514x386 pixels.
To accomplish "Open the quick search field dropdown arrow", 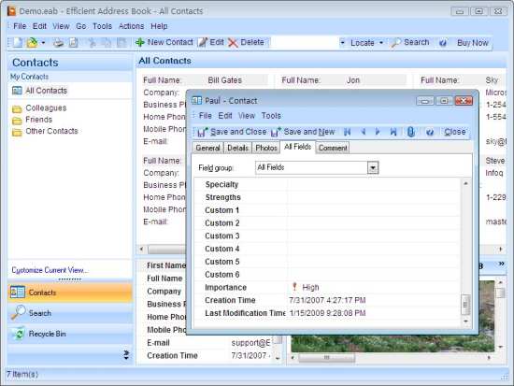I will [342, 43].
